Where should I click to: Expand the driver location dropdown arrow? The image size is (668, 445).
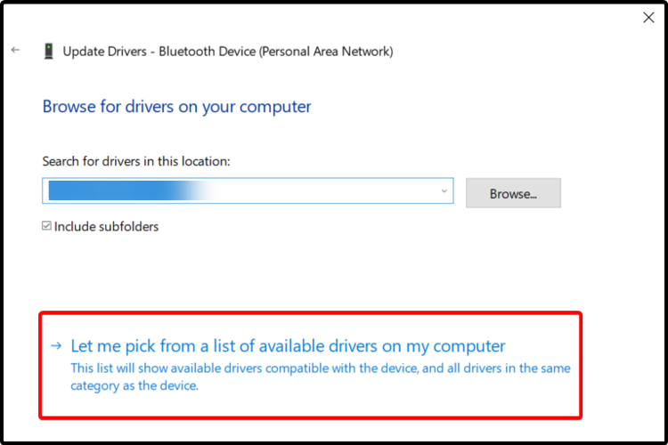[x=444, y=191]
